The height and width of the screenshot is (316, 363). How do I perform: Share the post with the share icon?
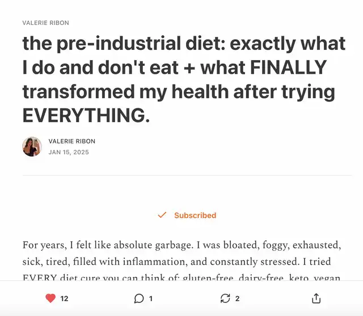316,298
